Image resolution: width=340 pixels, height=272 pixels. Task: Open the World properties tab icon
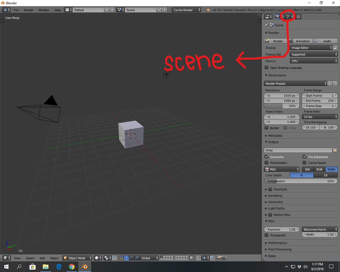coord(293,16)
